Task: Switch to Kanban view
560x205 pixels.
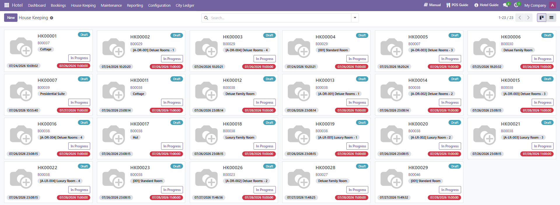Action: [542, 18]
